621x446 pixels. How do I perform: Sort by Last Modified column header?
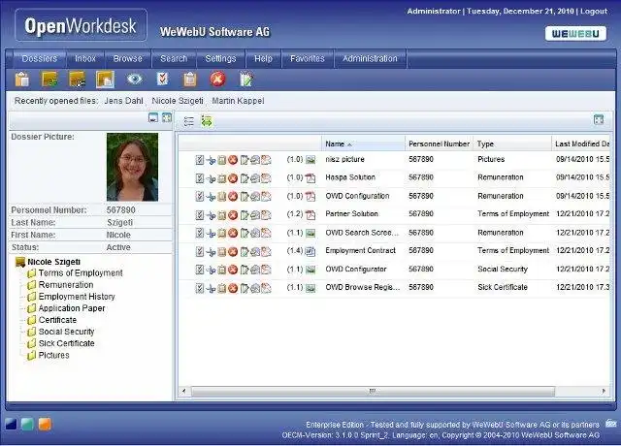581,143
